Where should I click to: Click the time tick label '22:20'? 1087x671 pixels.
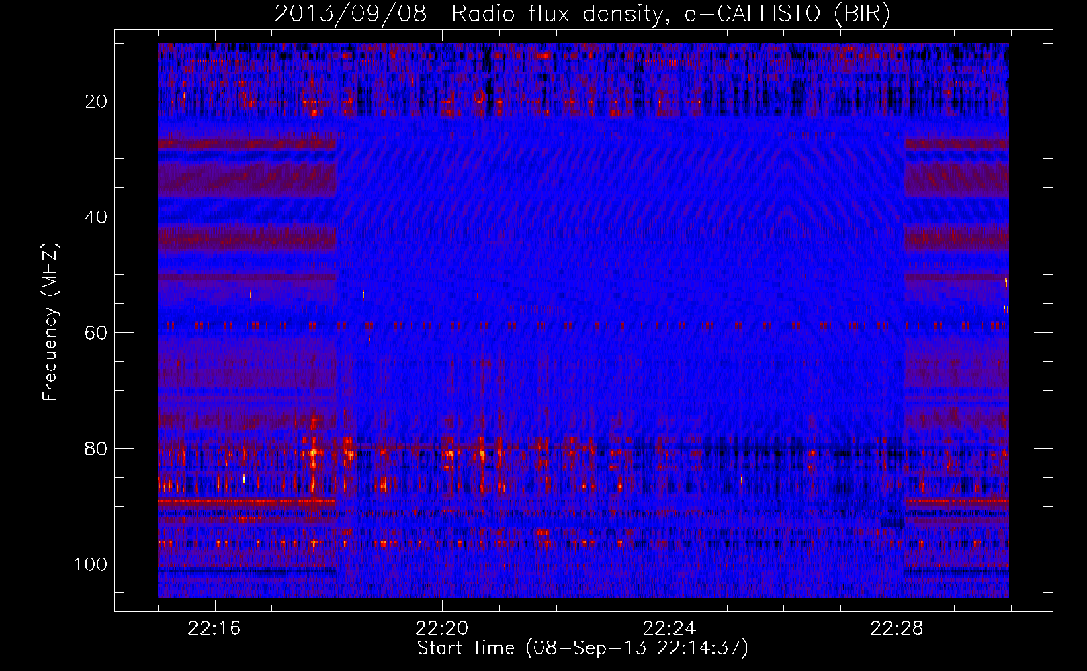click(x=442, y=629)
